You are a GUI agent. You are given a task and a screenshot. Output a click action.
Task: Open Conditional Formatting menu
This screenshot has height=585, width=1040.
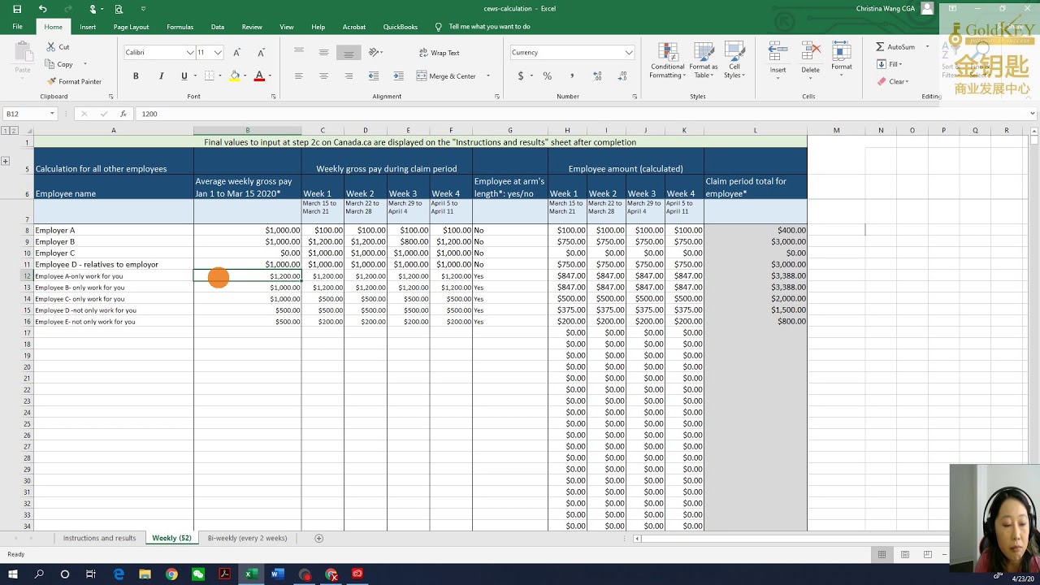[x=668, y=62]
